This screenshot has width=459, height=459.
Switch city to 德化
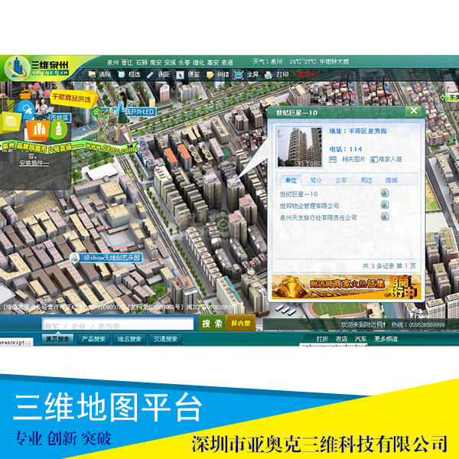199,63
